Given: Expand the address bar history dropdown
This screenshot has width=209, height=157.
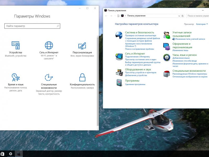Looking at the screenshot, I should click(x=179, y=16).
